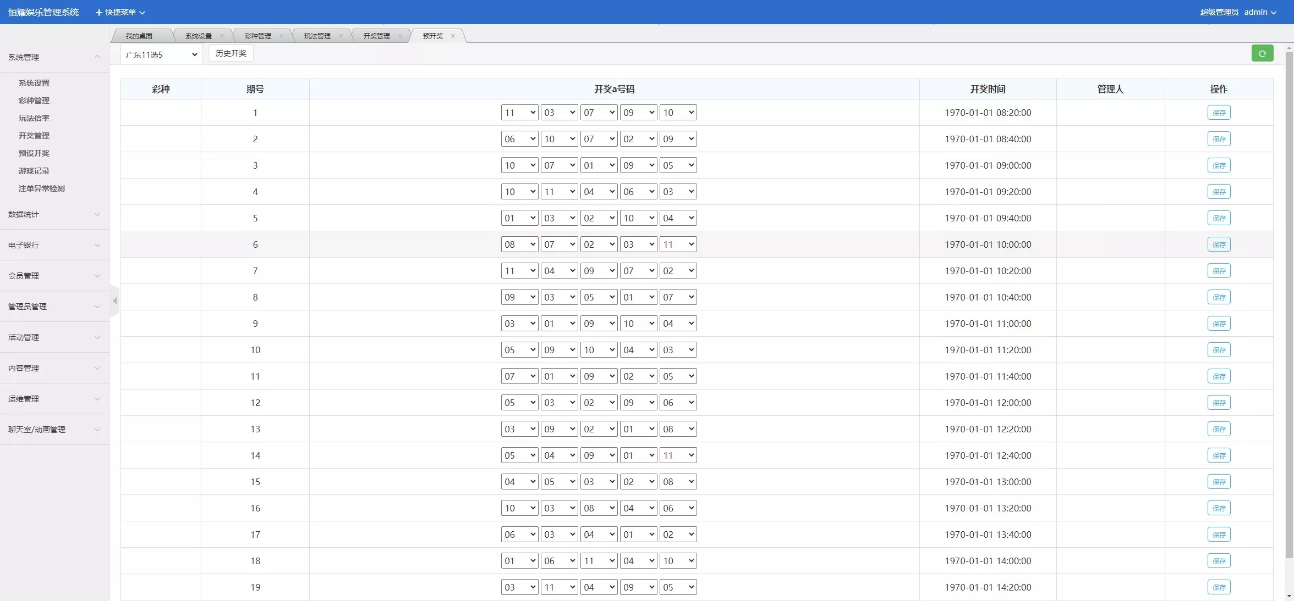Open first number dropdown in row 1
Viewport: 1294px width, 601px height.
tap(519, 113)
